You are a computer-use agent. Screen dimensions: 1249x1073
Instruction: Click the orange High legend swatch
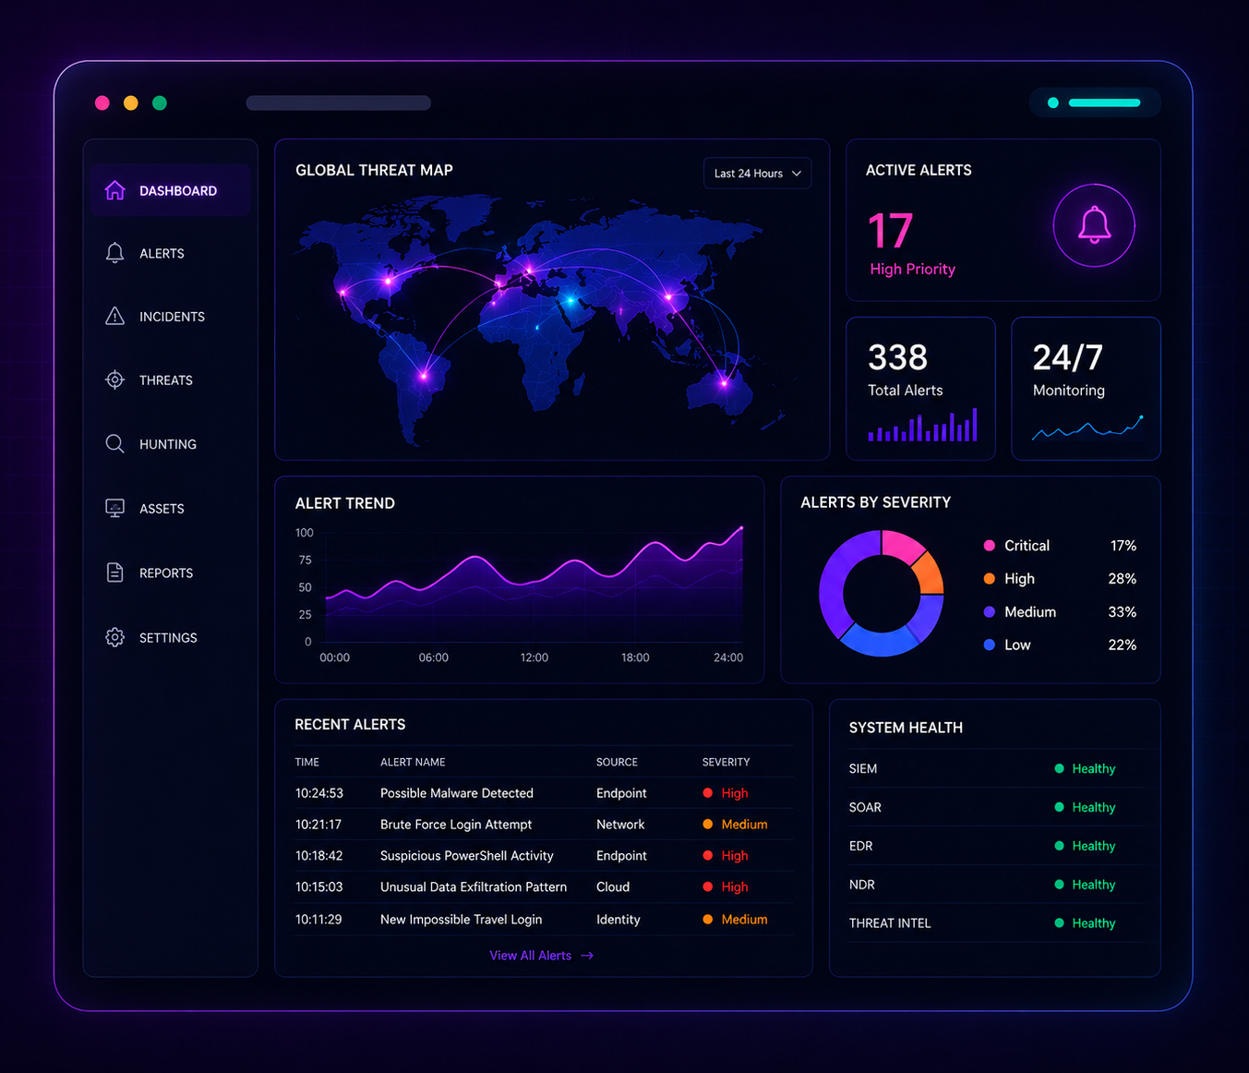pos(990,579)
